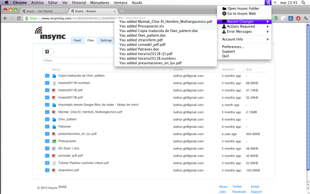Click the Insync logo
This screenshot has width=310, height=194.
50,33
